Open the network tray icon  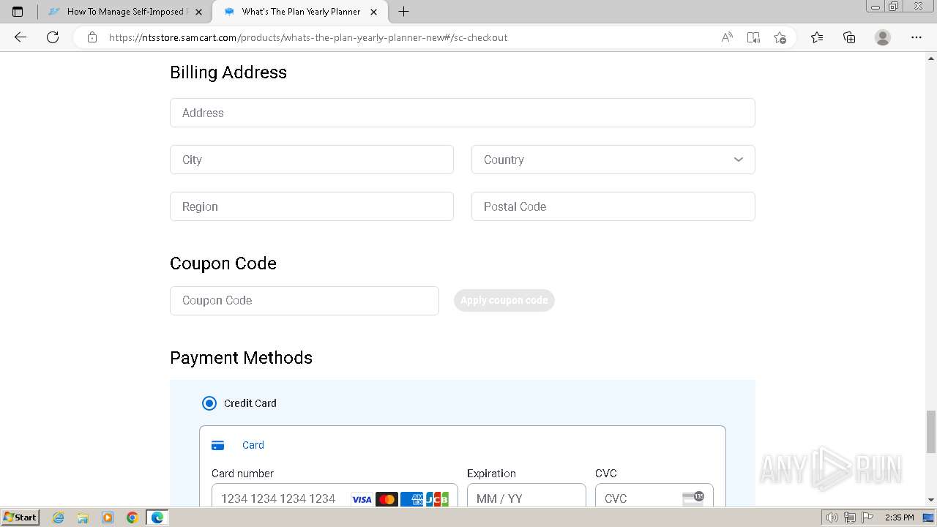coord(850,517)
